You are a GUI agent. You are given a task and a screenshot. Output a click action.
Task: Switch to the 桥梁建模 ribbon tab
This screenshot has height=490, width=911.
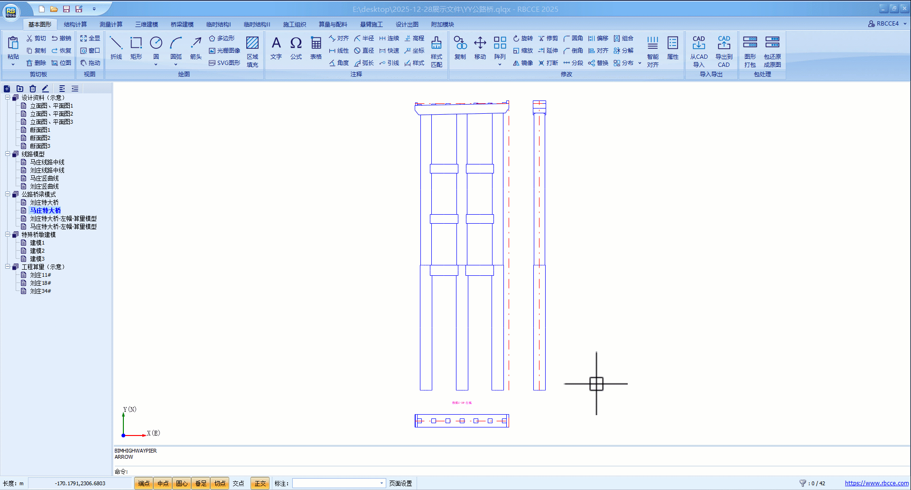tap(182, 24)
